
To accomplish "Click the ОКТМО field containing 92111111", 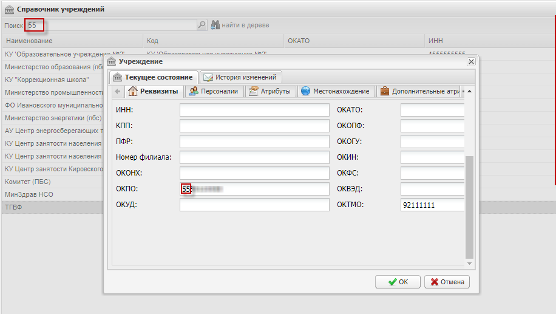I will [432, 205].
